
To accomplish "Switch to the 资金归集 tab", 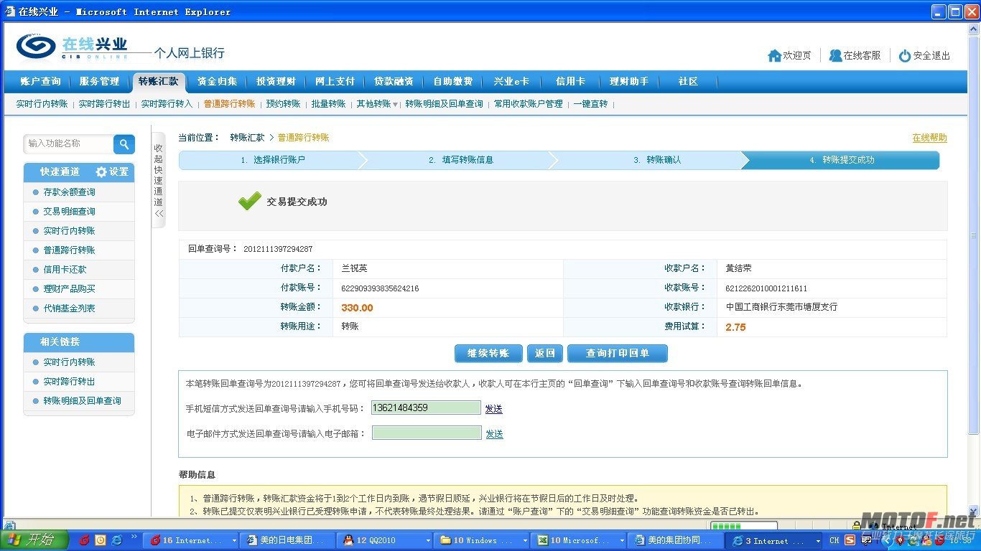I will 217,81.
